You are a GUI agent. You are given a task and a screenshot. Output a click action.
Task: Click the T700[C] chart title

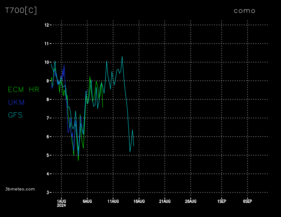pos(21,11)
